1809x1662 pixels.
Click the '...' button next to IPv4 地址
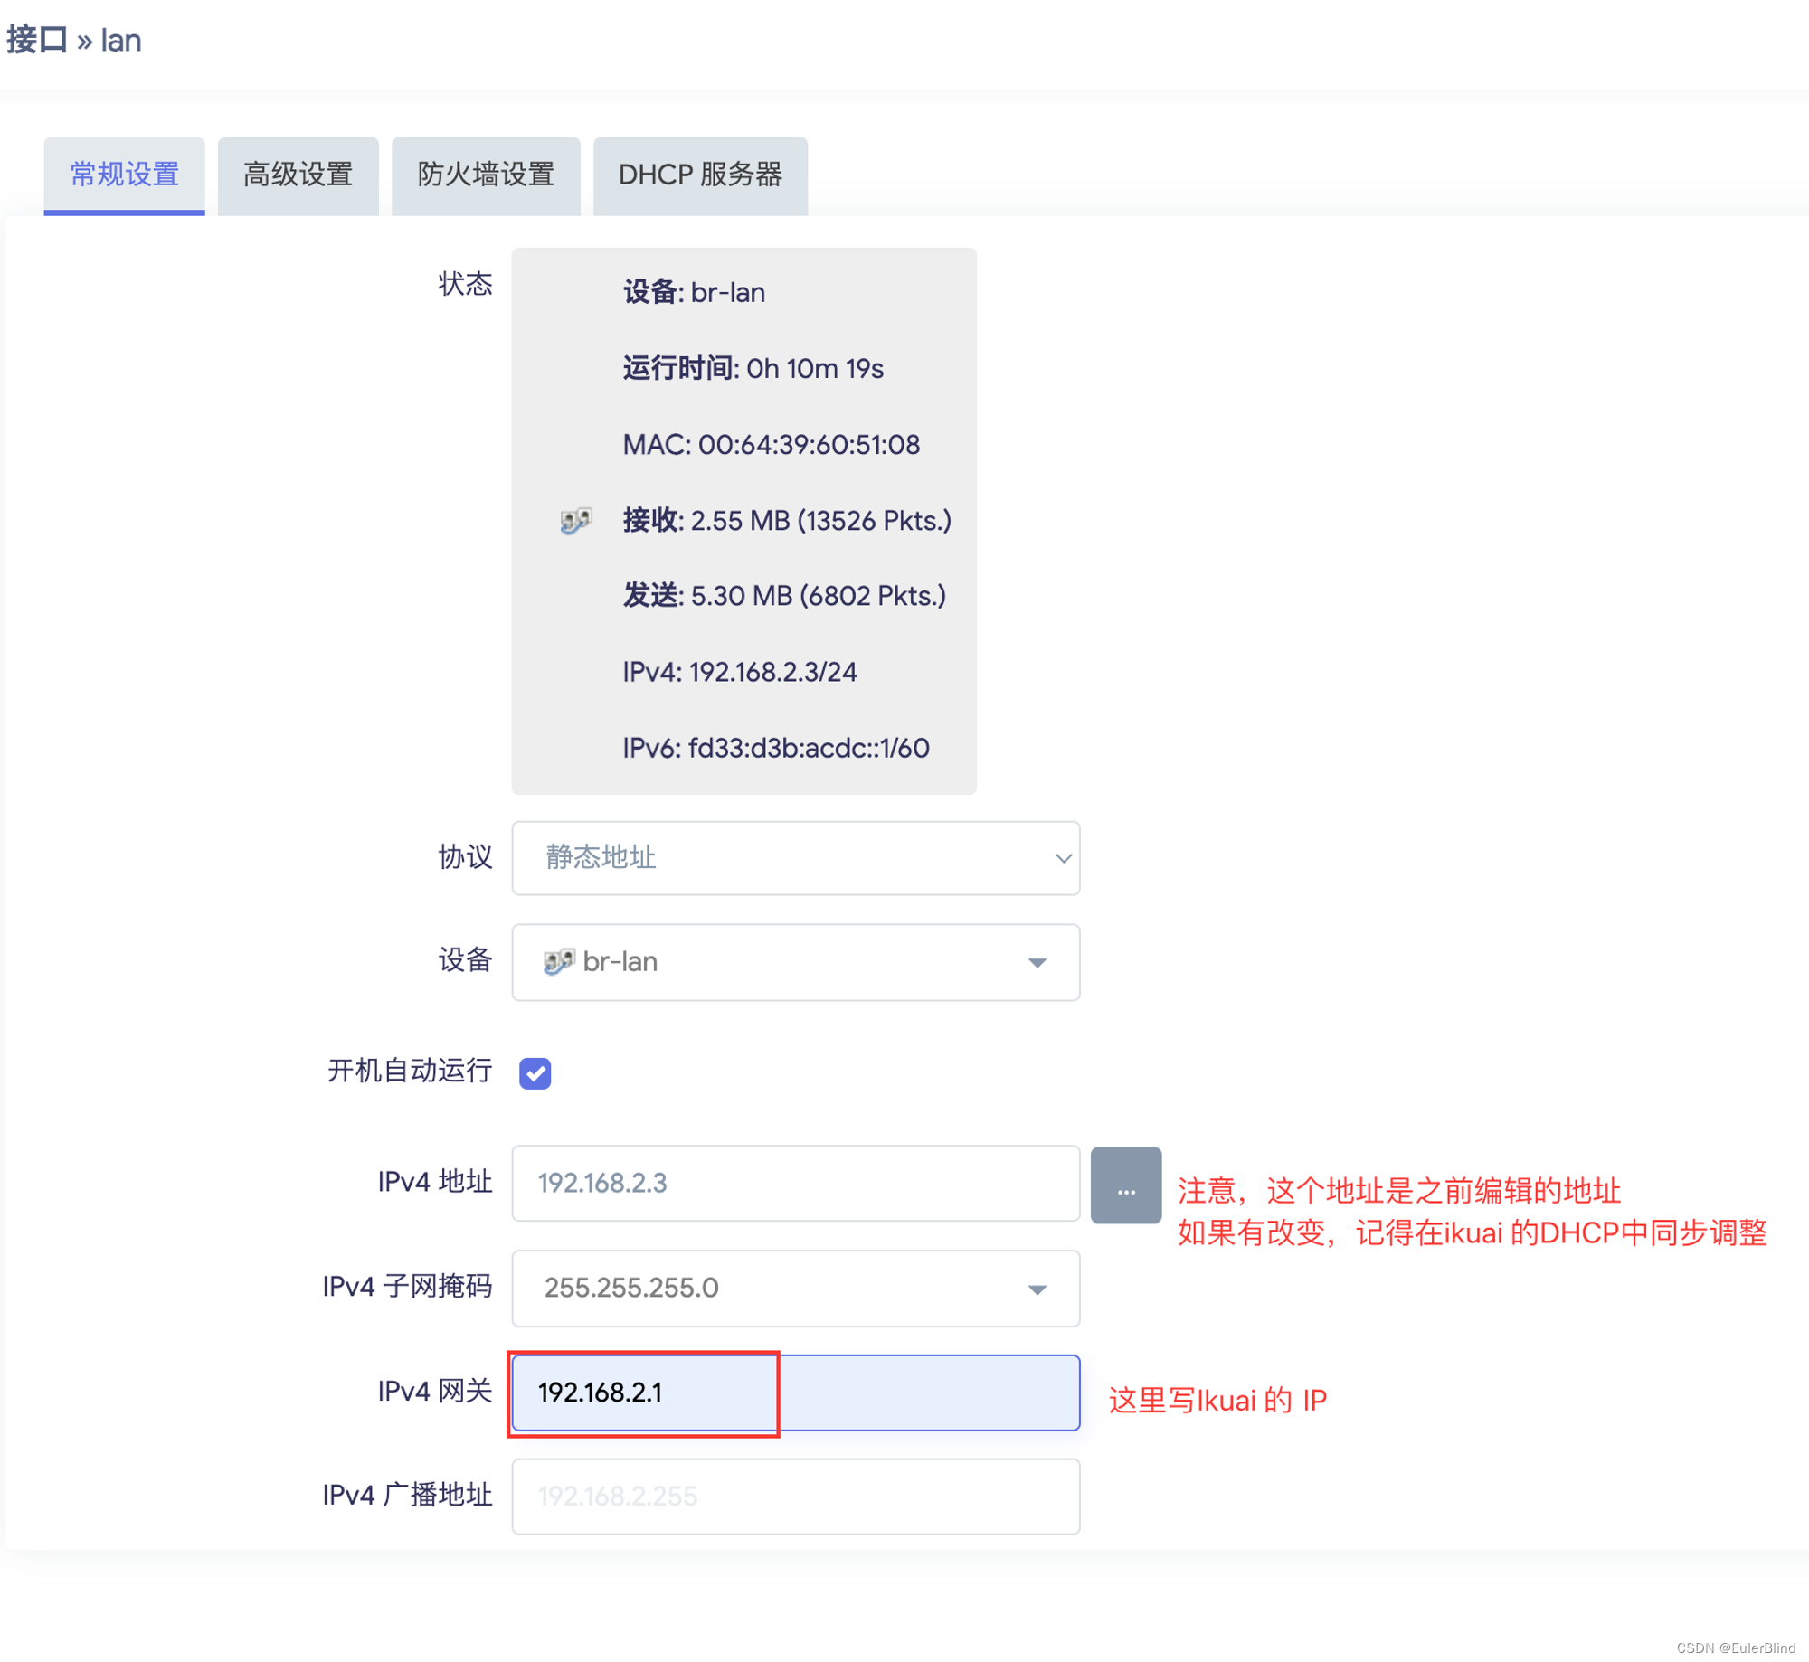pos(1125,1185)
